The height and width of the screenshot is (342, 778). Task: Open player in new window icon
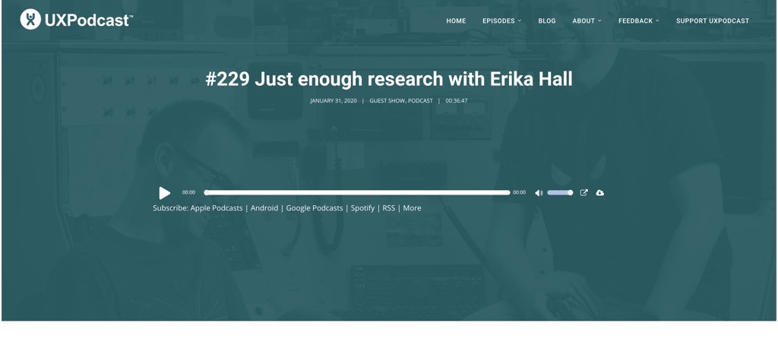pos(583,193)
